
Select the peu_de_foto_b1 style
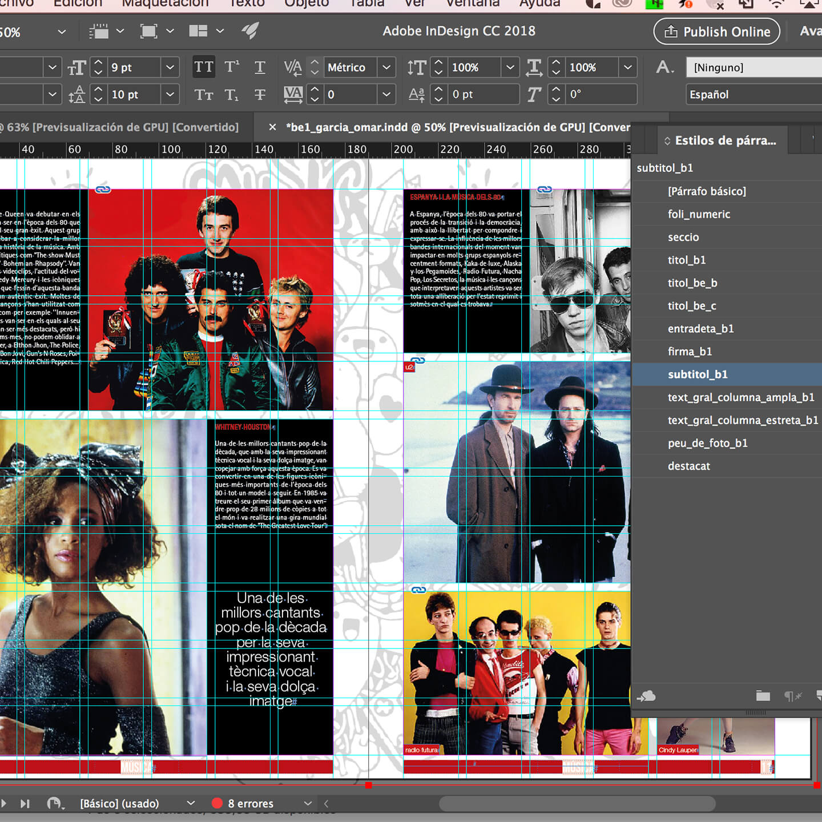[x=707, y=443]
